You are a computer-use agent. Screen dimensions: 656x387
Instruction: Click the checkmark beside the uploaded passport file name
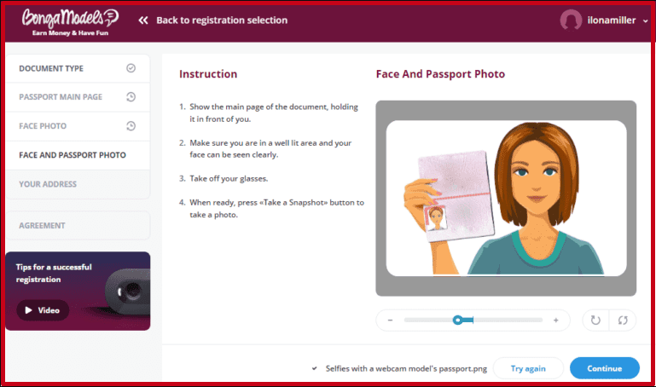(314, 368)
